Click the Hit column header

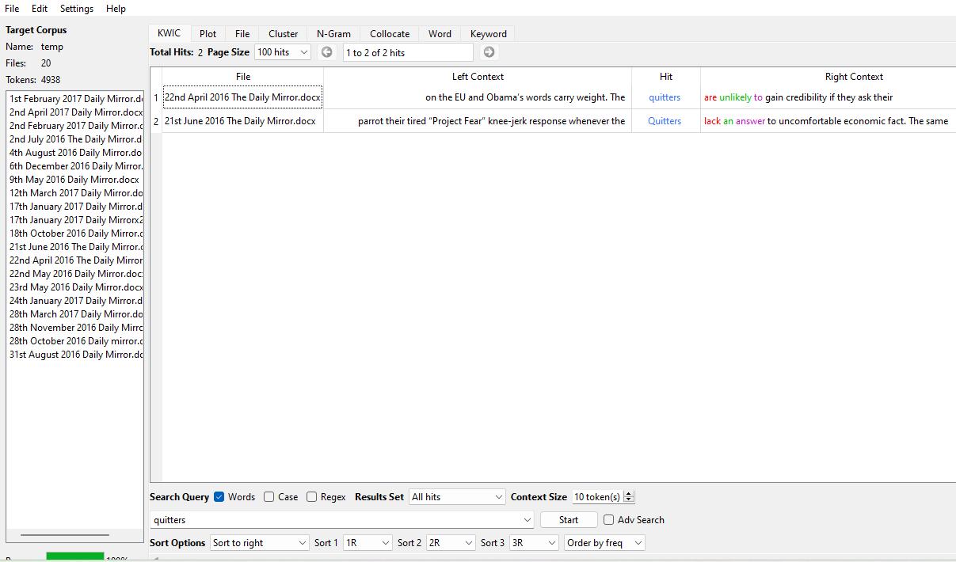point(666,77)
